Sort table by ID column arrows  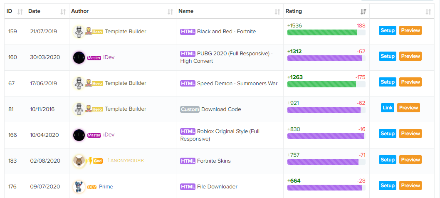pos(20,12)
